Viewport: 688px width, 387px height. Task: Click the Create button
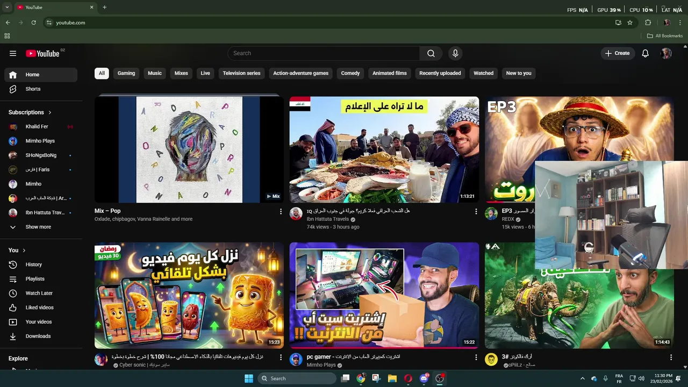pyautogui.click(x=617, y=53)
